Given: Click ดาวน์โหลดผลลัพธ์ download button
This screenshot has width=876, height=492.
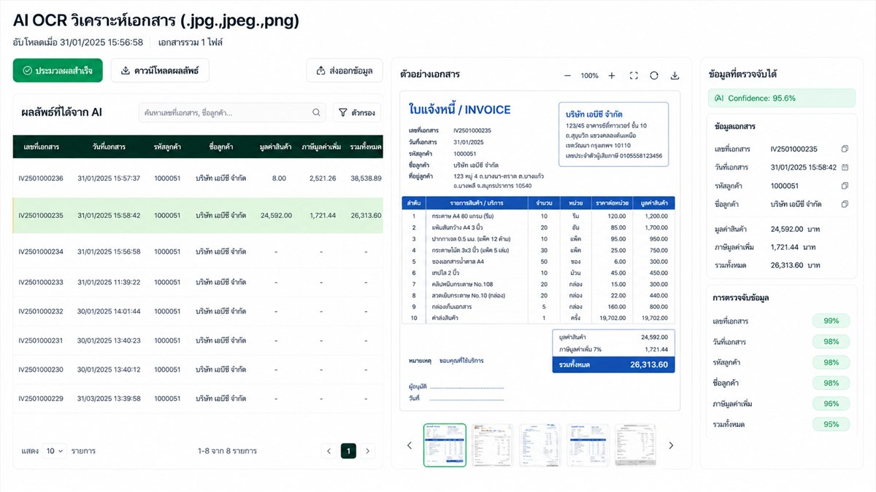Looking at the screenshot, I should pyautogui.click(x=160, y=71).
